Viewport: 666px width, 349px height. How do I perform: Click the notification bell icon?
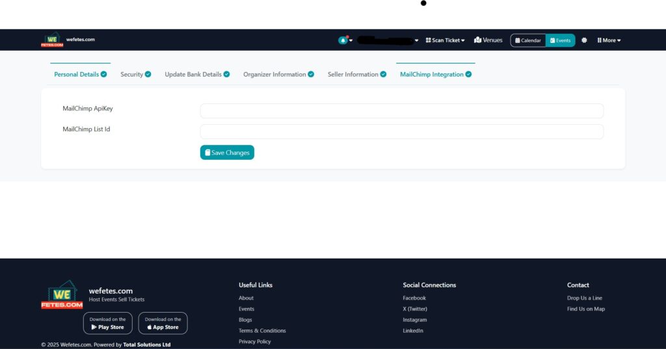(x=343, y=40)
